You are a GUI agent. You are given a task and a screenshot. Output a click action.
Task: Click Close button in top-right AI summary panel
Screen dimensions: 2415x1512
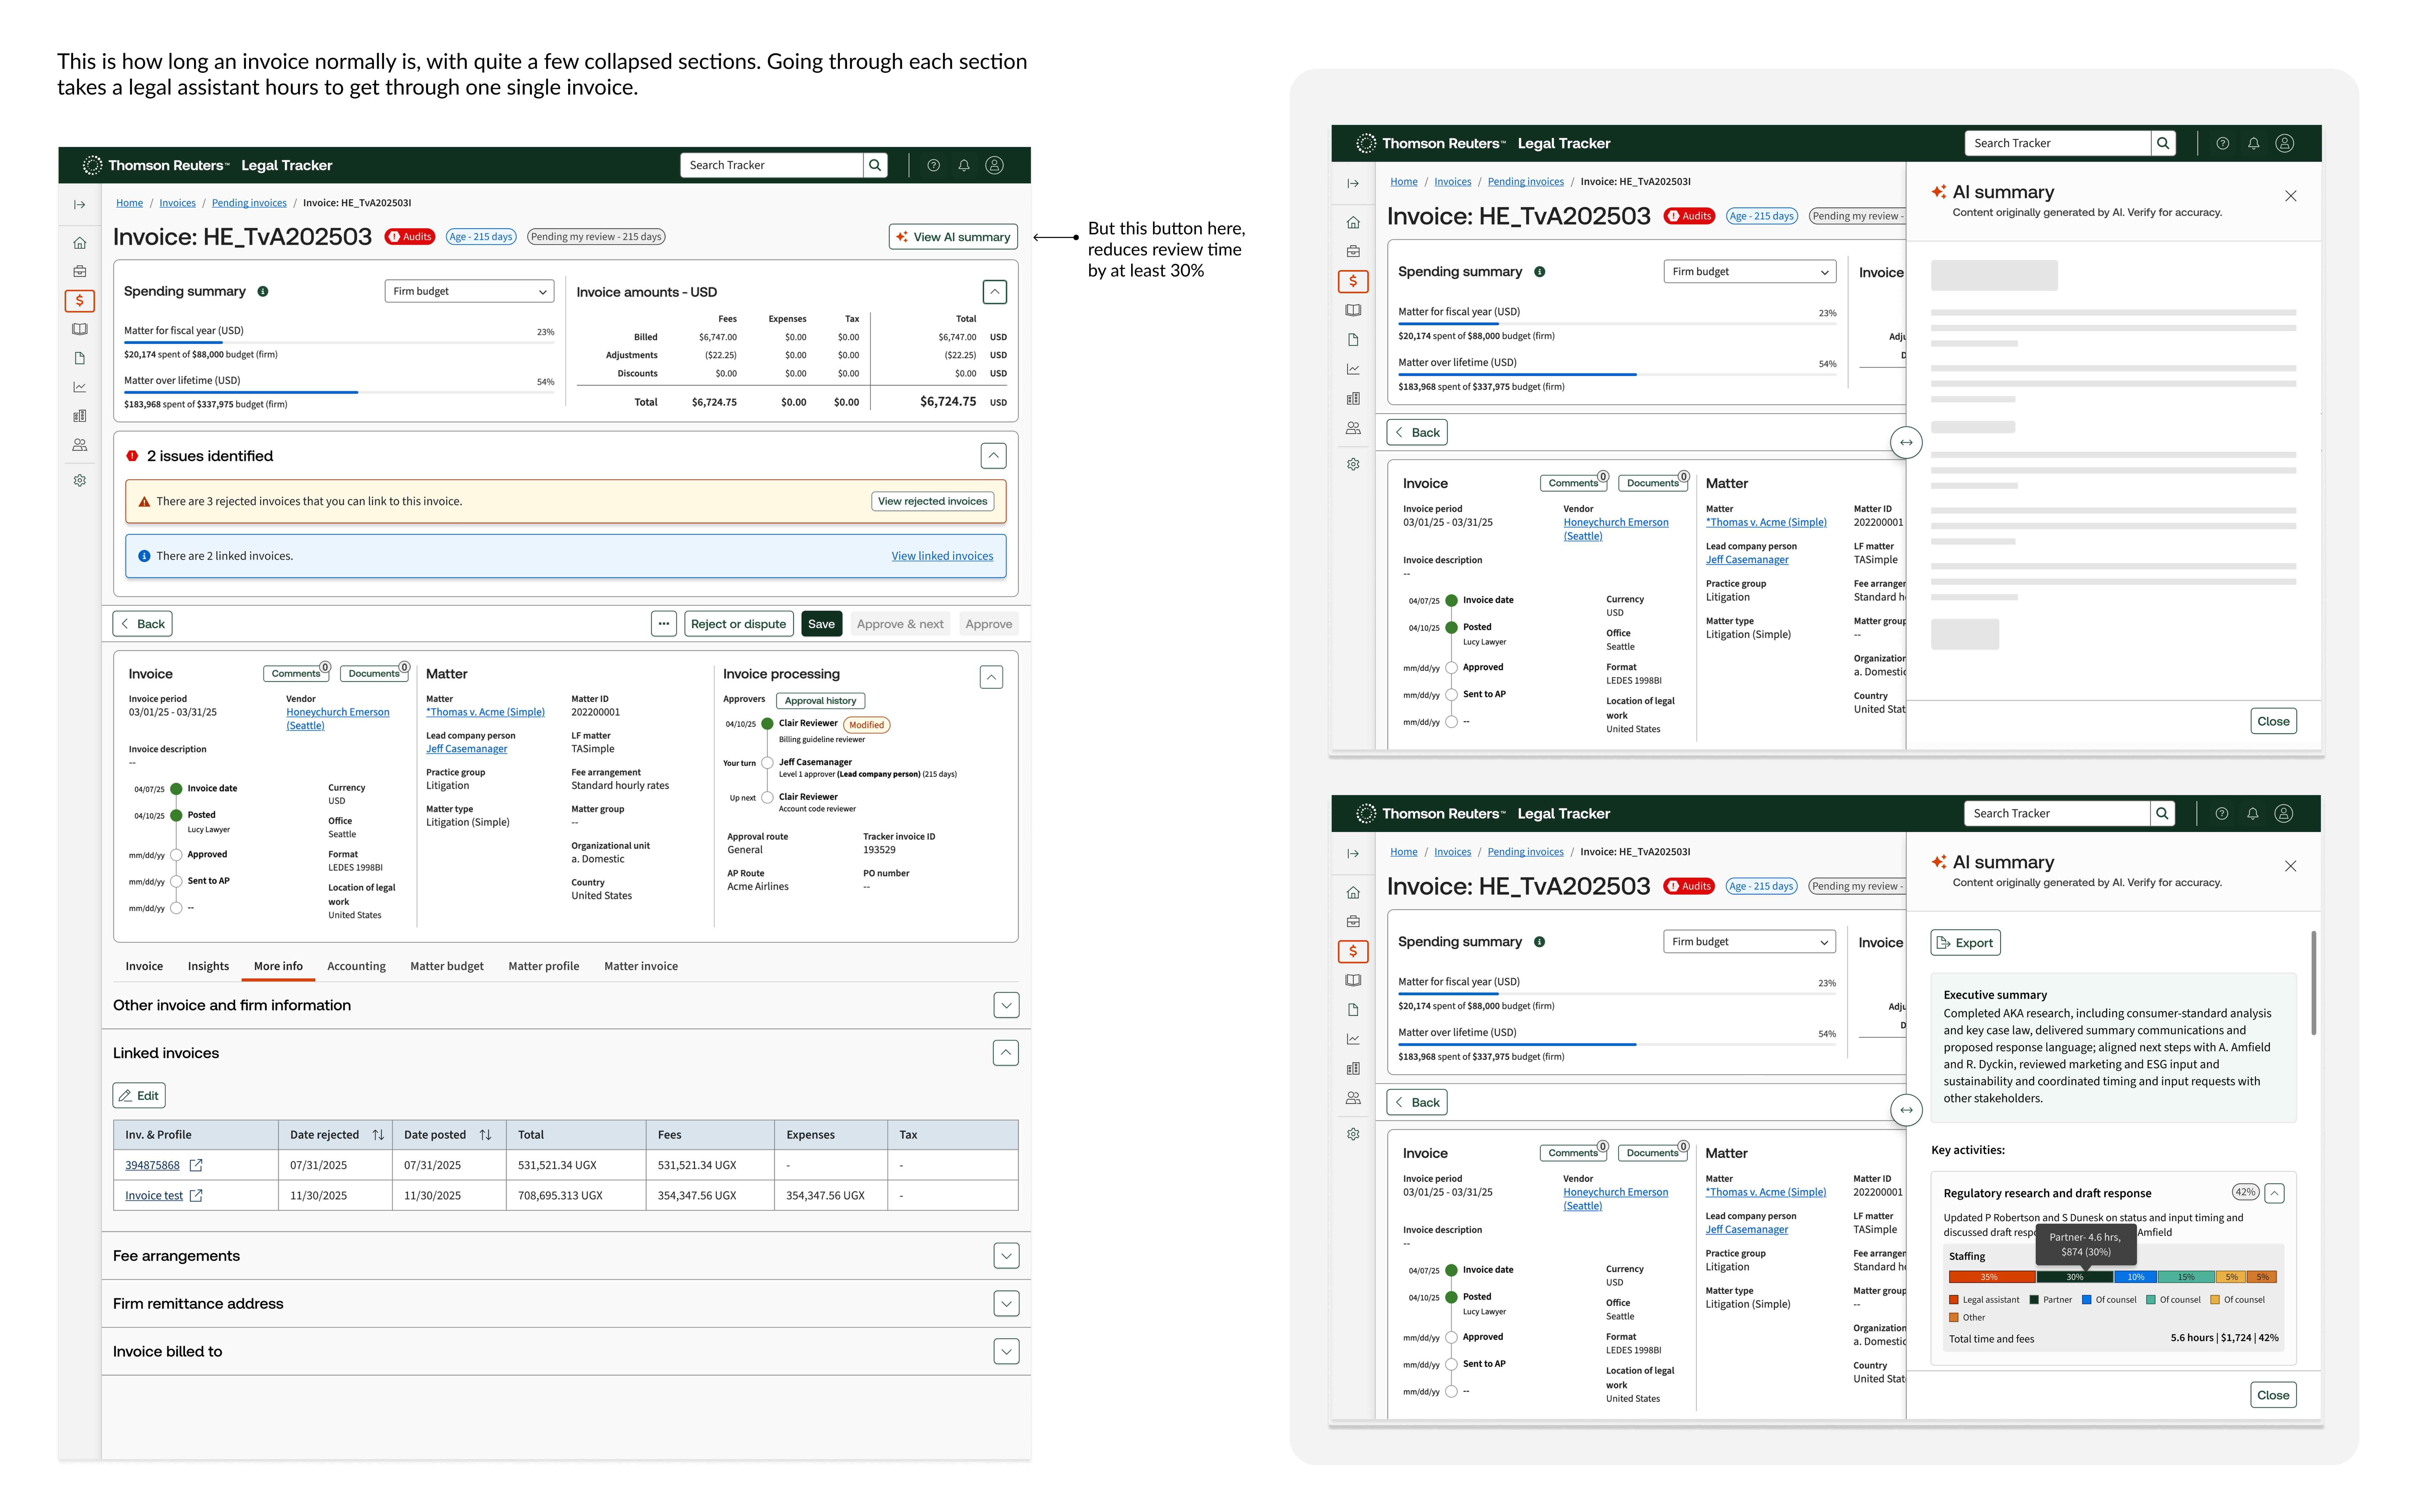pyautogui.click(x=2273, y=721)
